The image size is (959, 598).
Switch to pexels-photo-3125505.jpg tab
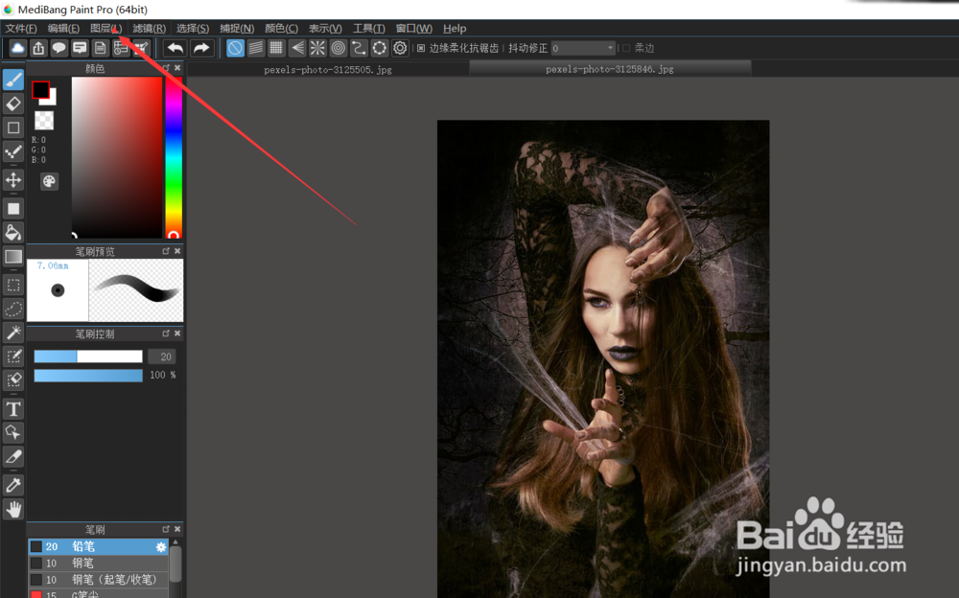pyautogui.click(x=328, y=69)
